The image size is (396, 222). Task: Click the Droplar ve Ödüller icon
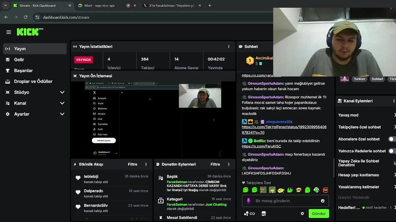(8, 81)
